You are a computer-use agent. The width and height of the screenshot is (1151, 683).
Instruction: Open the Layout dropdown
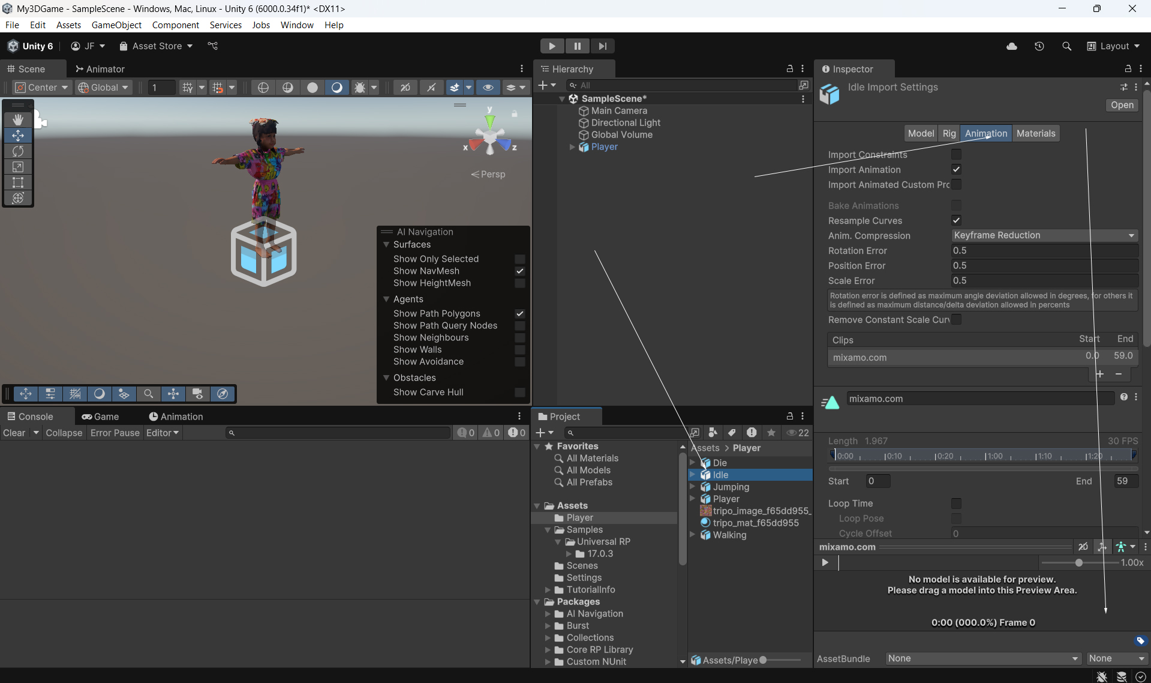click(1114, 46)
